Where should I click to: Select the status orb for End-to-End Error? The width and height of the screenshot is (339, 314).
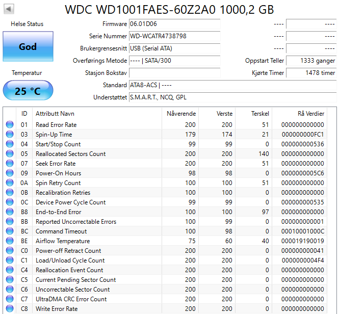point(10,212)
